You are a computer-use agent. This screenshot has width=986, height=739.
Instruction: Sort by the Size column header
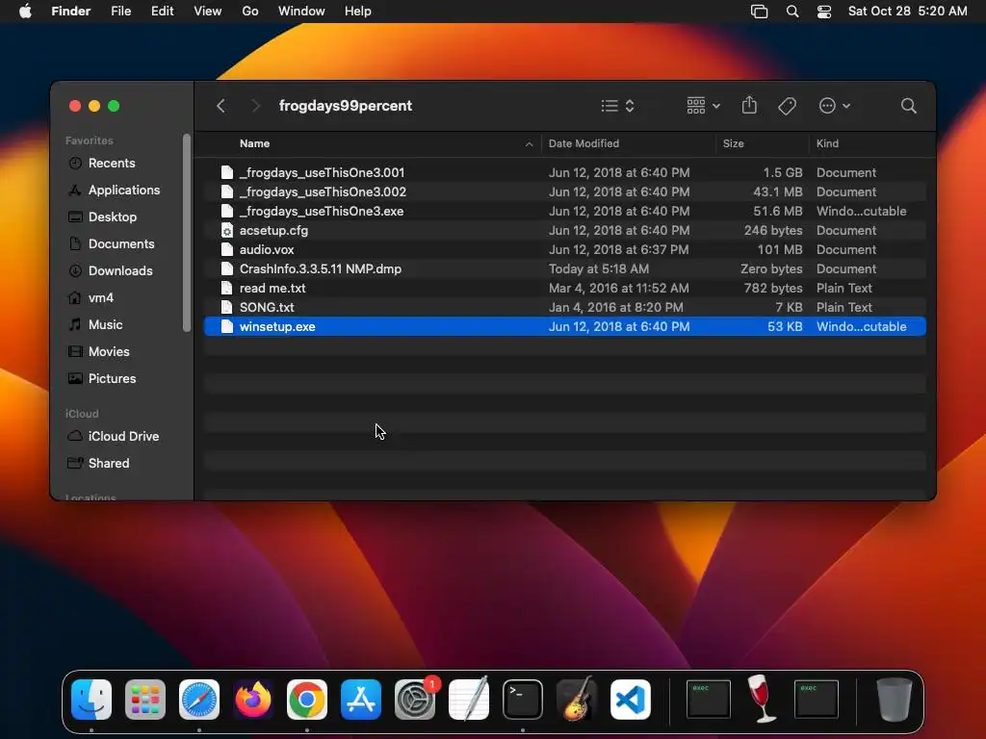(733, 143)
